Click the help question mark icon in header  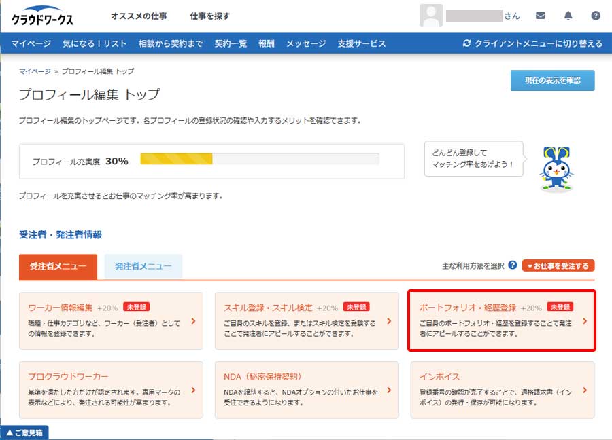[x=596, y=15]
